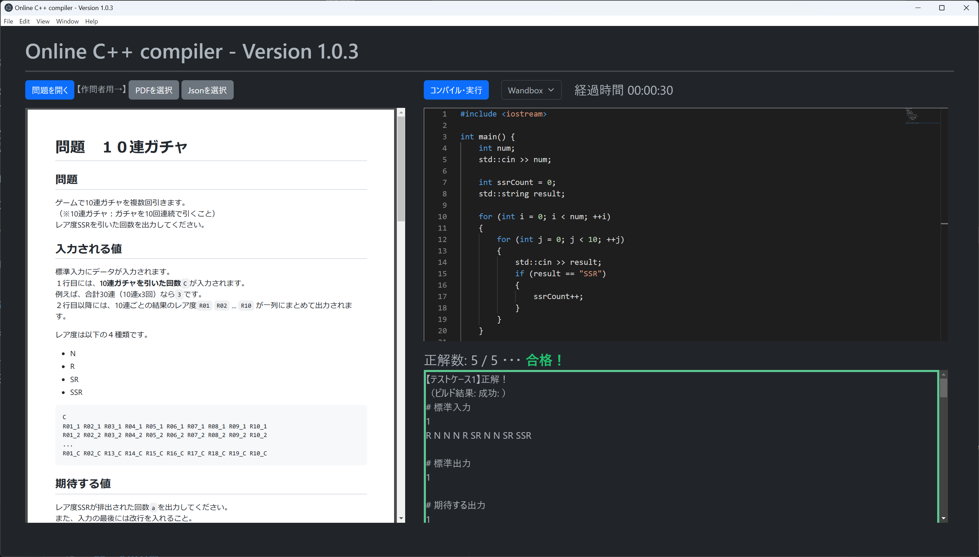
Task: Open the Edit menu
Action: click(25, 21)
